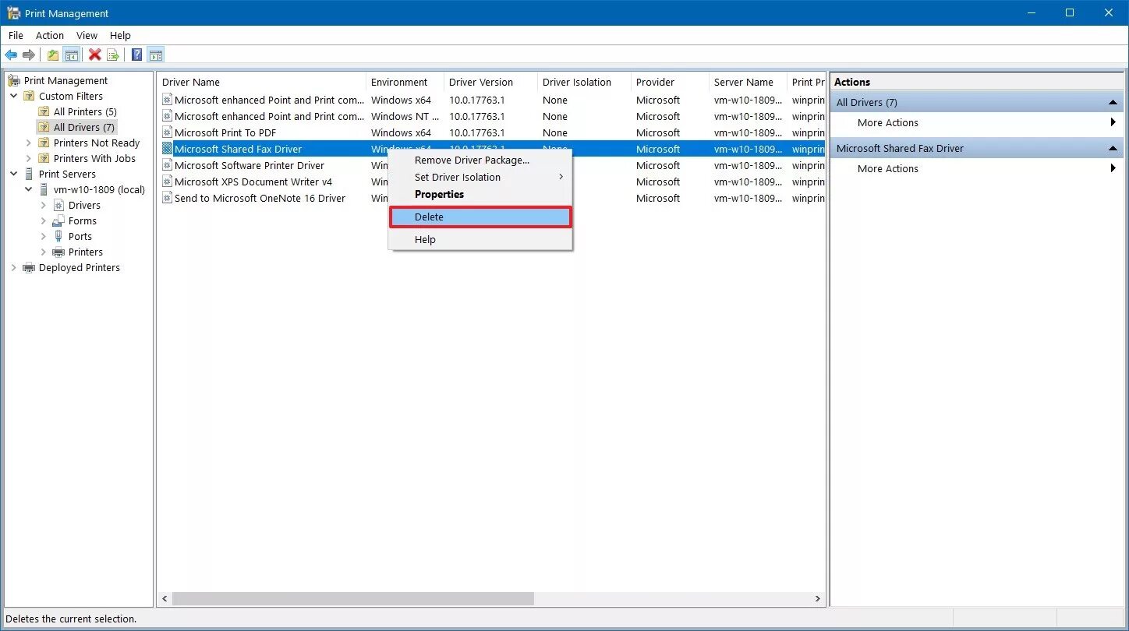Click the Up one level folder icon
This screenshot has height=631, width=1129.
coord(53,55)
